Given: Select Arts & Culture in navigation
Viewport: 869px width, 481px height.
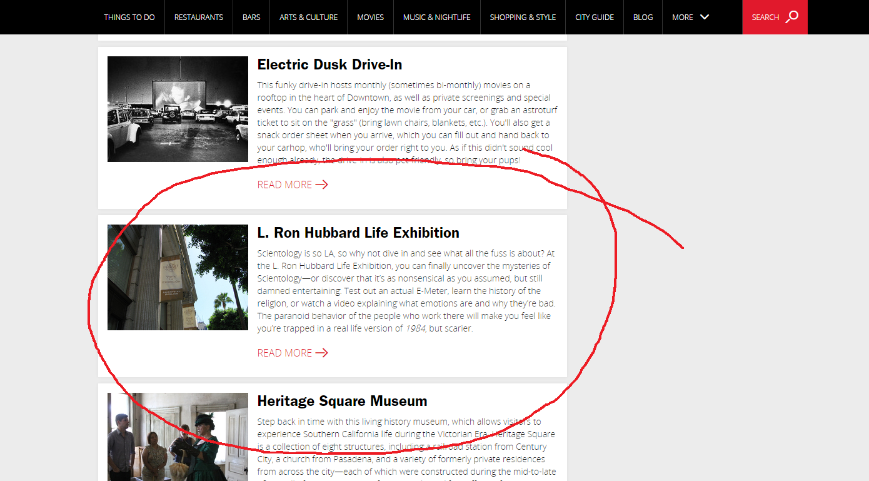Looking at the screenshot, I should point(309,17).
